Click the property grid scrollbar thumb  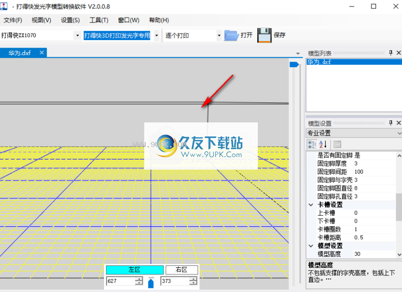399,207
